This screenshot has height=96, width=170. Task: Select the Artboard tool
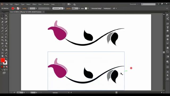[2, 53]
